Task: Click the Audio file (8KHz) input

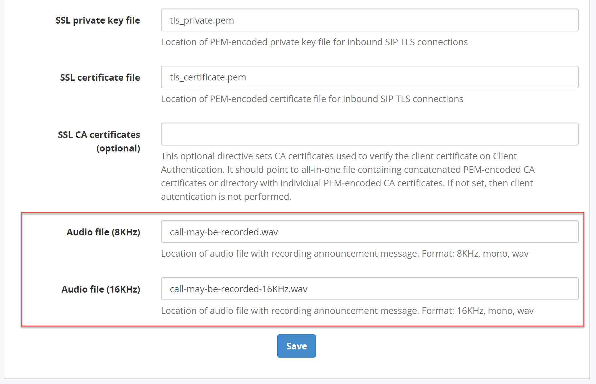Action: (x=370, y=232)
